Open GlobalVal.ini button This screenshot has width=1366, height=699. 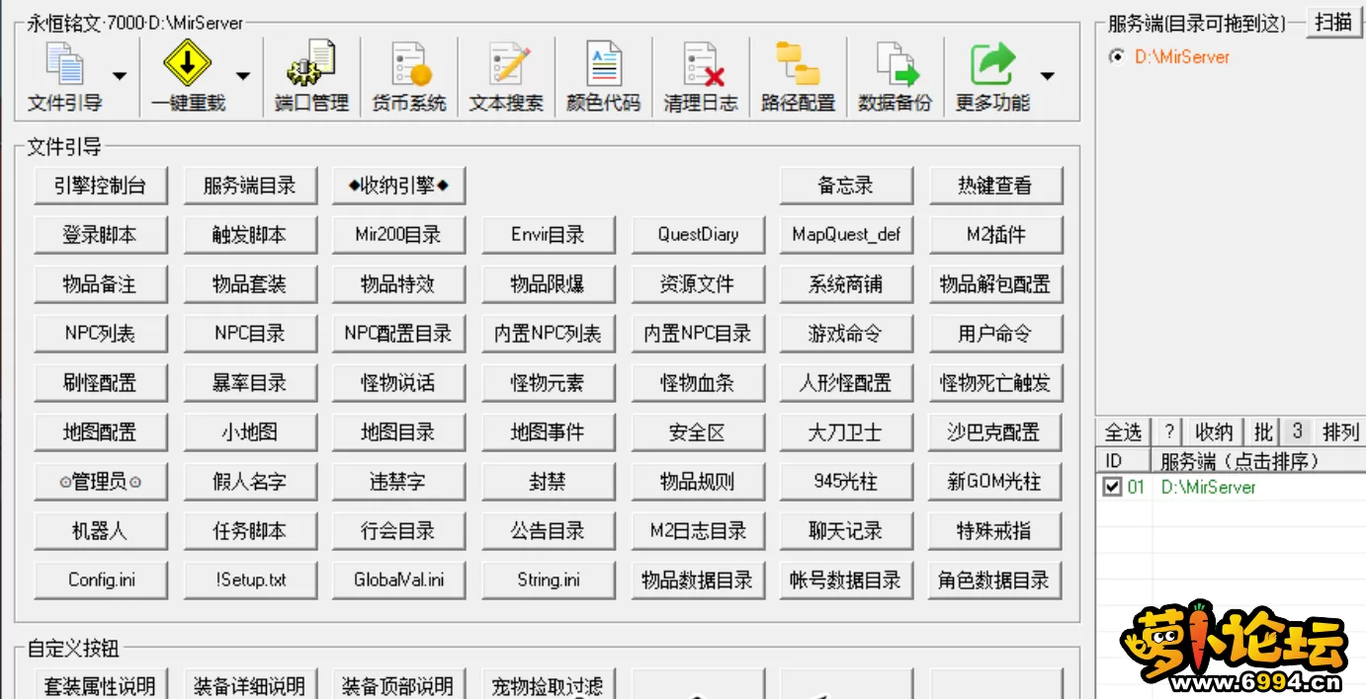(x=398, y=581)
